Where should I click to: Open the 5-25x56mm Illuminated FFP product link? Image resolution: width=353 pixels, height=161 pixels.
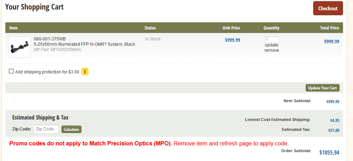(x=84, y=44)
